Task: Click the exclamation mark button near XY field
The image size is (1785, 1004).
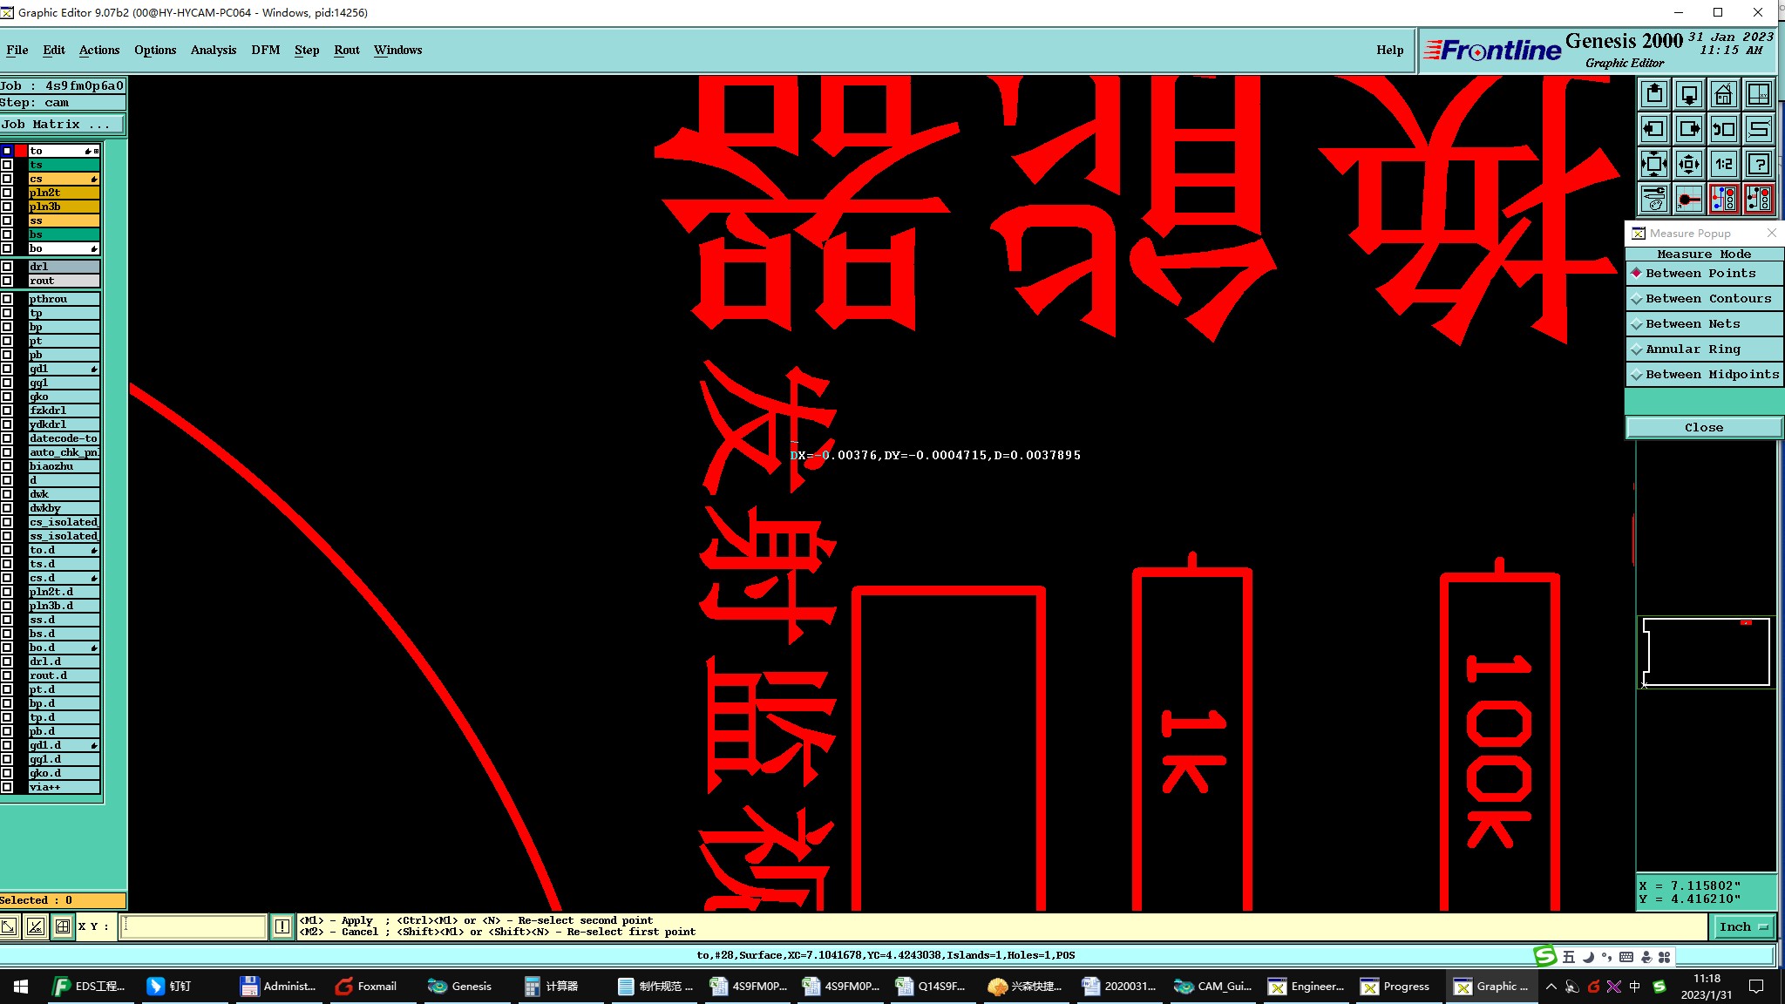Action: (x=282, y=926)
